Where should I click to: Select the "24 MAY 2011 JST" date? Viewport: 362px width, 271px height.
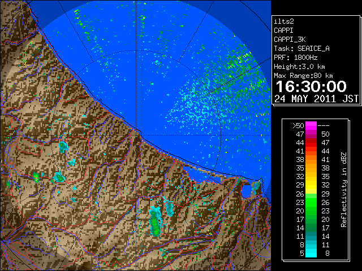point(316,99)
